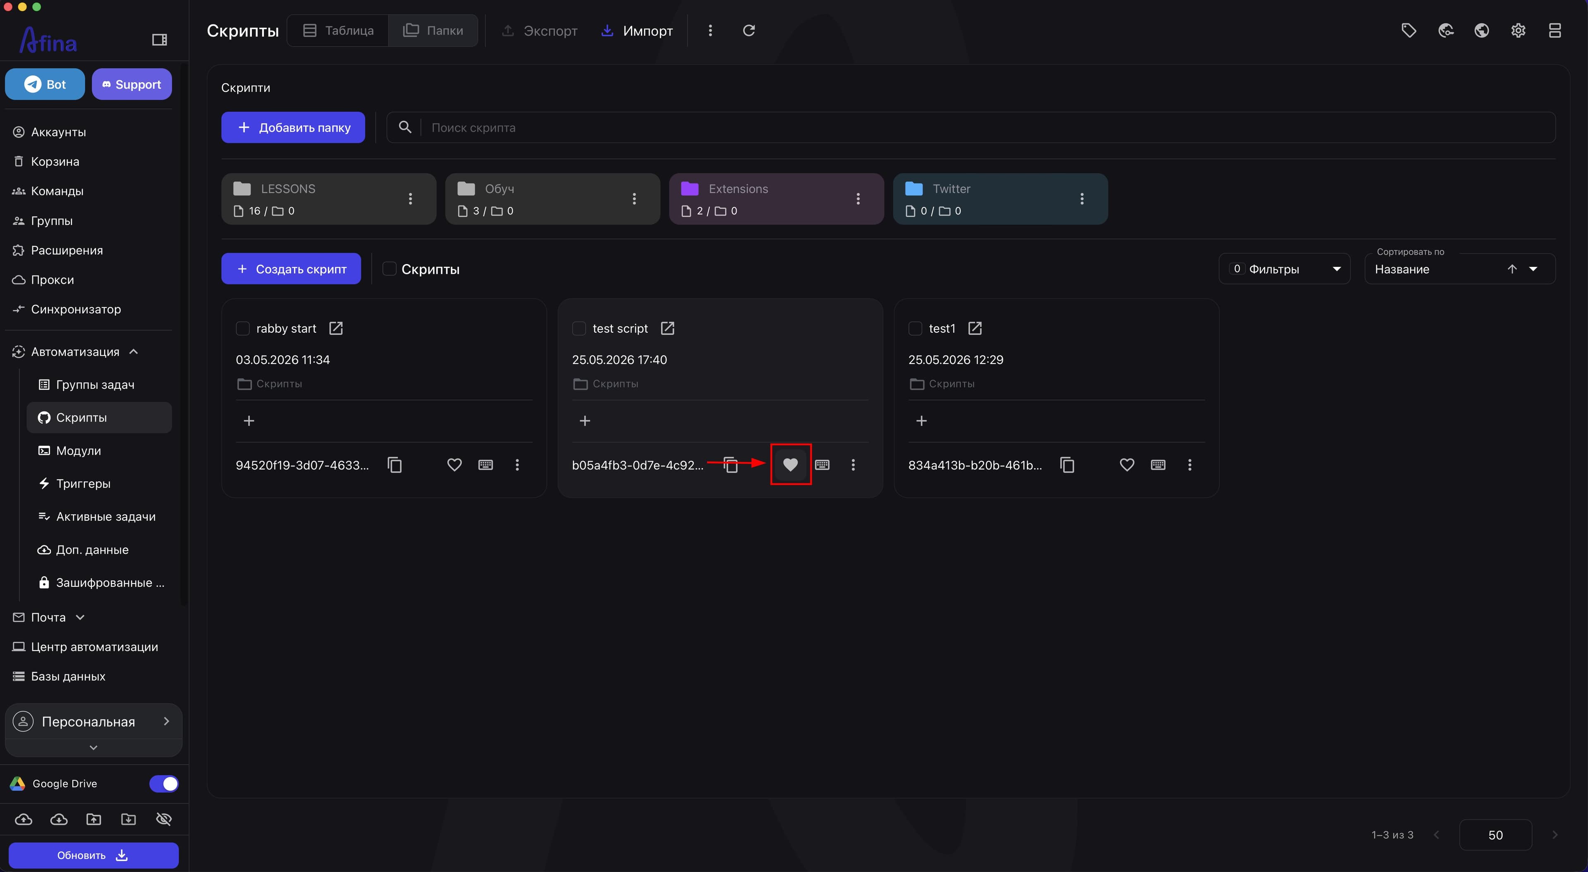Open three-dot menu of Extensions folder
The image size is (1588, 872).
(x=858, y=198)
